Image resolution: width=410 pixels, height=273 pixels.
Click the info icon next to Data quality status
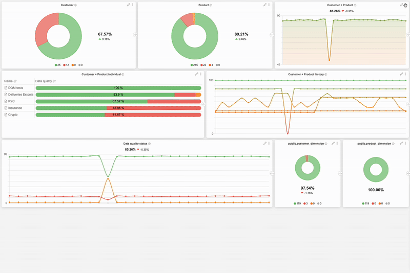tap(149, 144)
